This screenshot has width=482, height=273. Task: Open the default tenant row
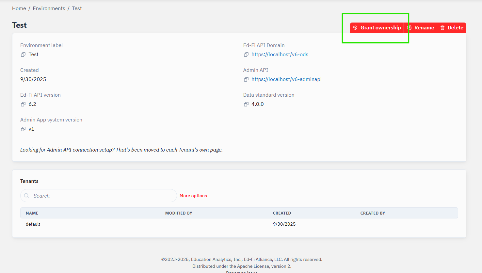tap(33, 224)
